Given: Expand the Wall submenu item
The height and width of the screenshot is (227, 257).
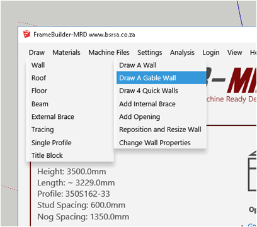Looking at the screenshot, I should point(70,65).
